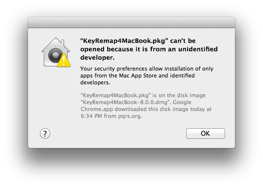The image size is (263, 187).
Task: Click the chimney on the house icon
Action: tap(63, 42)
